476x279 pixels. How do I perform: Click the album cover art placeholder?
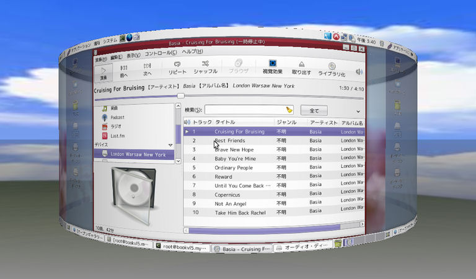click(134, 195)
